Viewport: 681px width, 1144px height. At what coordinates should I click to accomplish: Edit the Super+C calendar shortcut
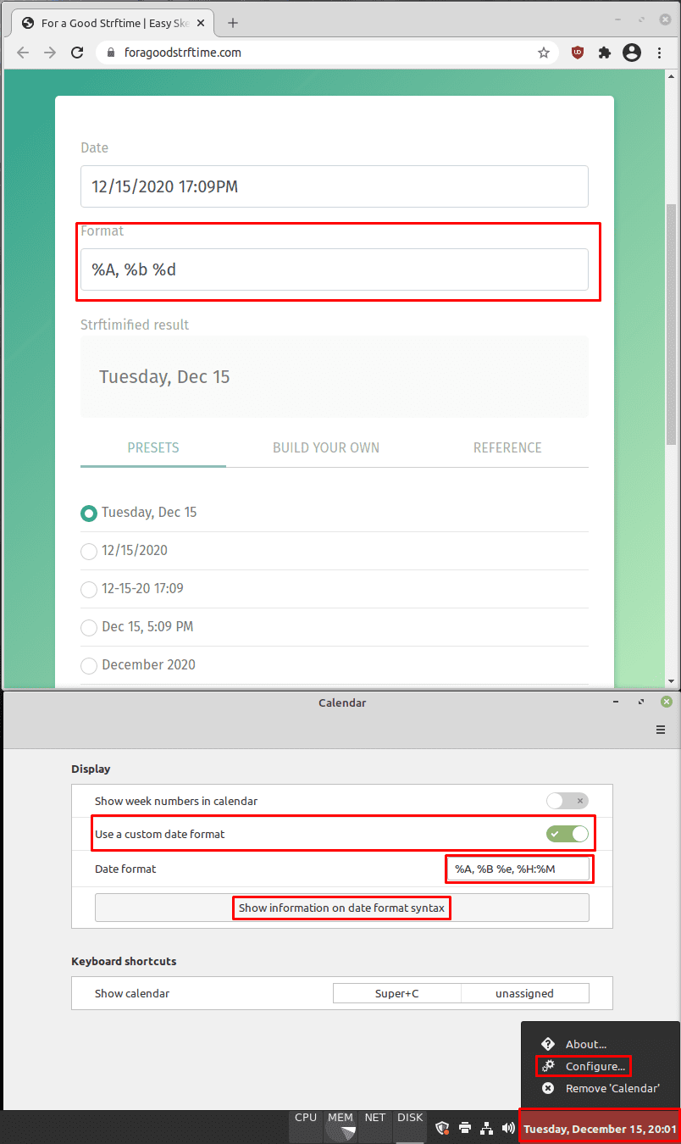click(x=396, y=993)
